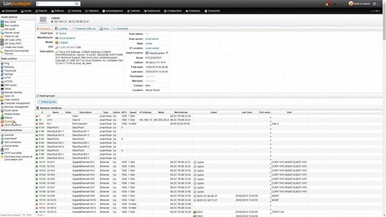Screen dimensions: 386x217
Task: Click the Reboot green icon
Action: [2, 118]
